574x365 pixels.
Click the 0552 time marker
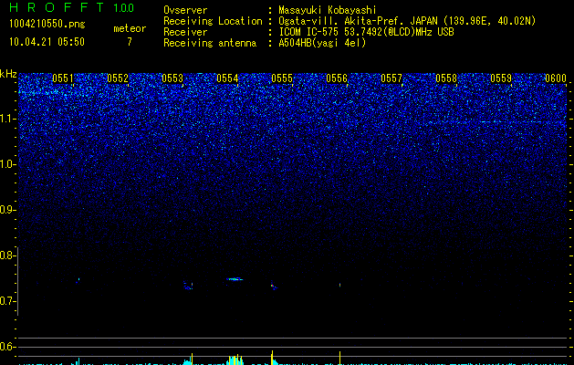click(118, 78)
